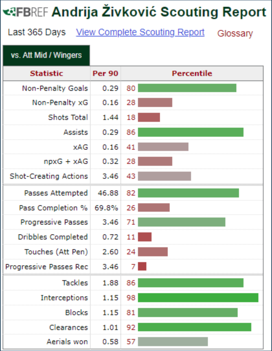This screenshot has height=351, width=272.
Task: Click the Percentile column header
Action: click(192, 73)
